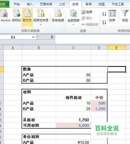
Task: Sort ascending A to Z
Action: click(x=104, y=14)
